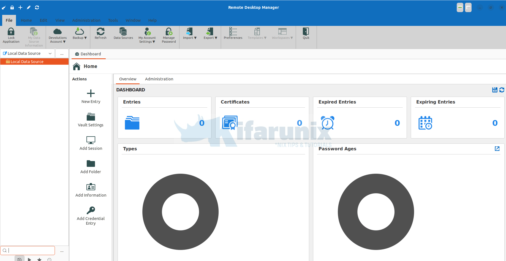The width and height of the screenshot is (506, 261).
Task: Save the dashboard layout using the disk icon
Action: point(495,90)
